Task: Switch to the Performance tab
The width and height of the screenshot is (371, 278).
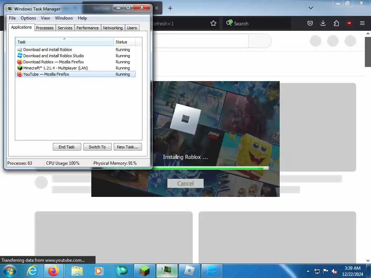Action: coord(88,28)
